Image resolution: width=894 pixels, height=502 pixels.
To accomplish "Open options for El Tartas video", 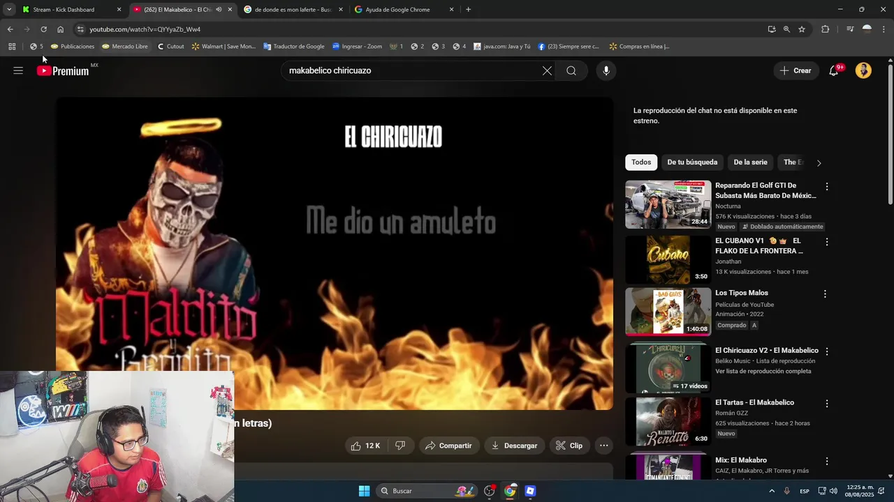I will pyautogui.click(x=827, y=404).
